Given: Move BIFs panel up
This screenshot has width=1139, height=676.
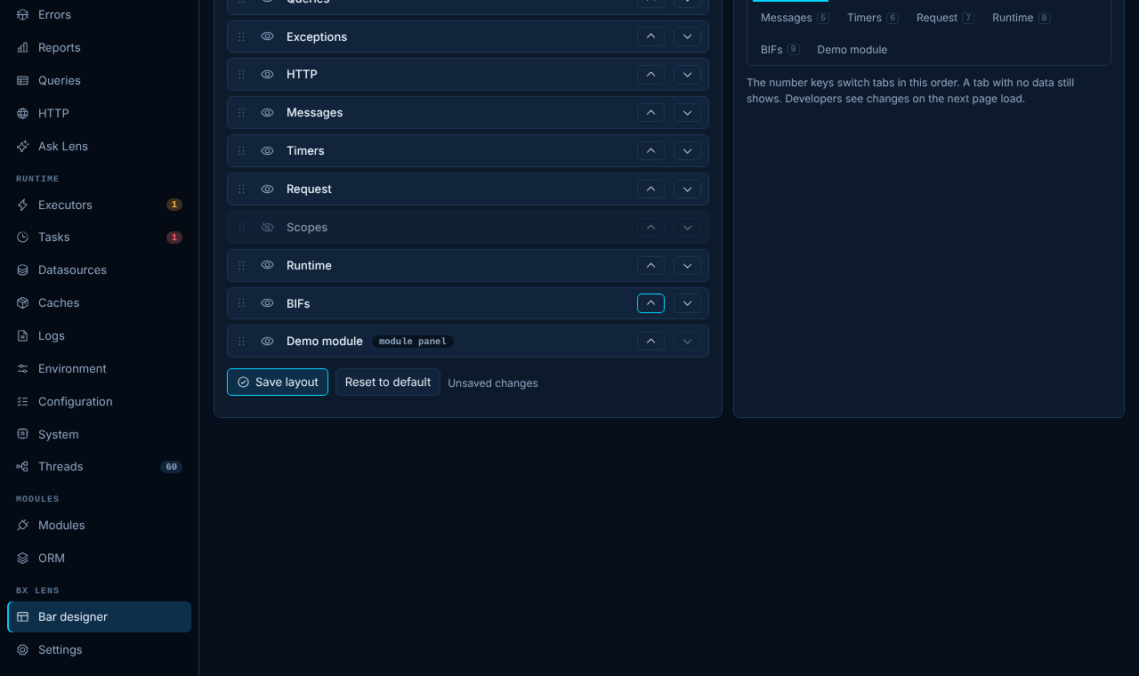Looking at the screenshot, I should coord(650,303).
